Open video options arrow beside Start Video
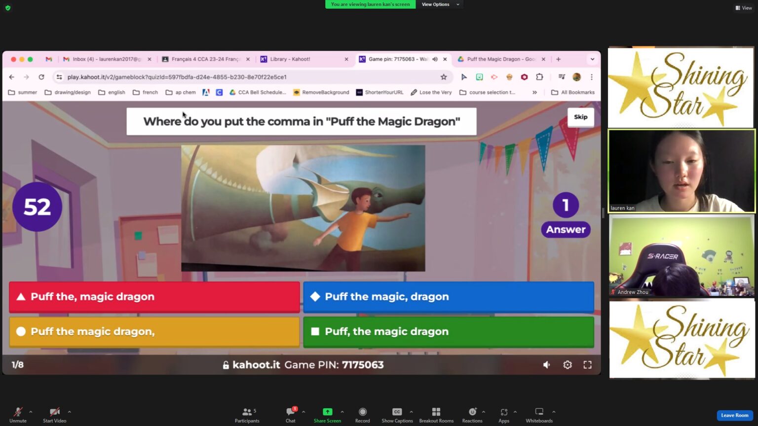This screenshot has width=758, height=426. click(69, 412)
